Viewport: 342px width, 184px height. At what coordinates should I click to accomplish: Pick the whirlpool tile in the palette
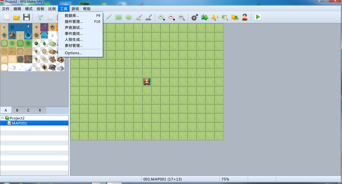(x=28, y=35)
